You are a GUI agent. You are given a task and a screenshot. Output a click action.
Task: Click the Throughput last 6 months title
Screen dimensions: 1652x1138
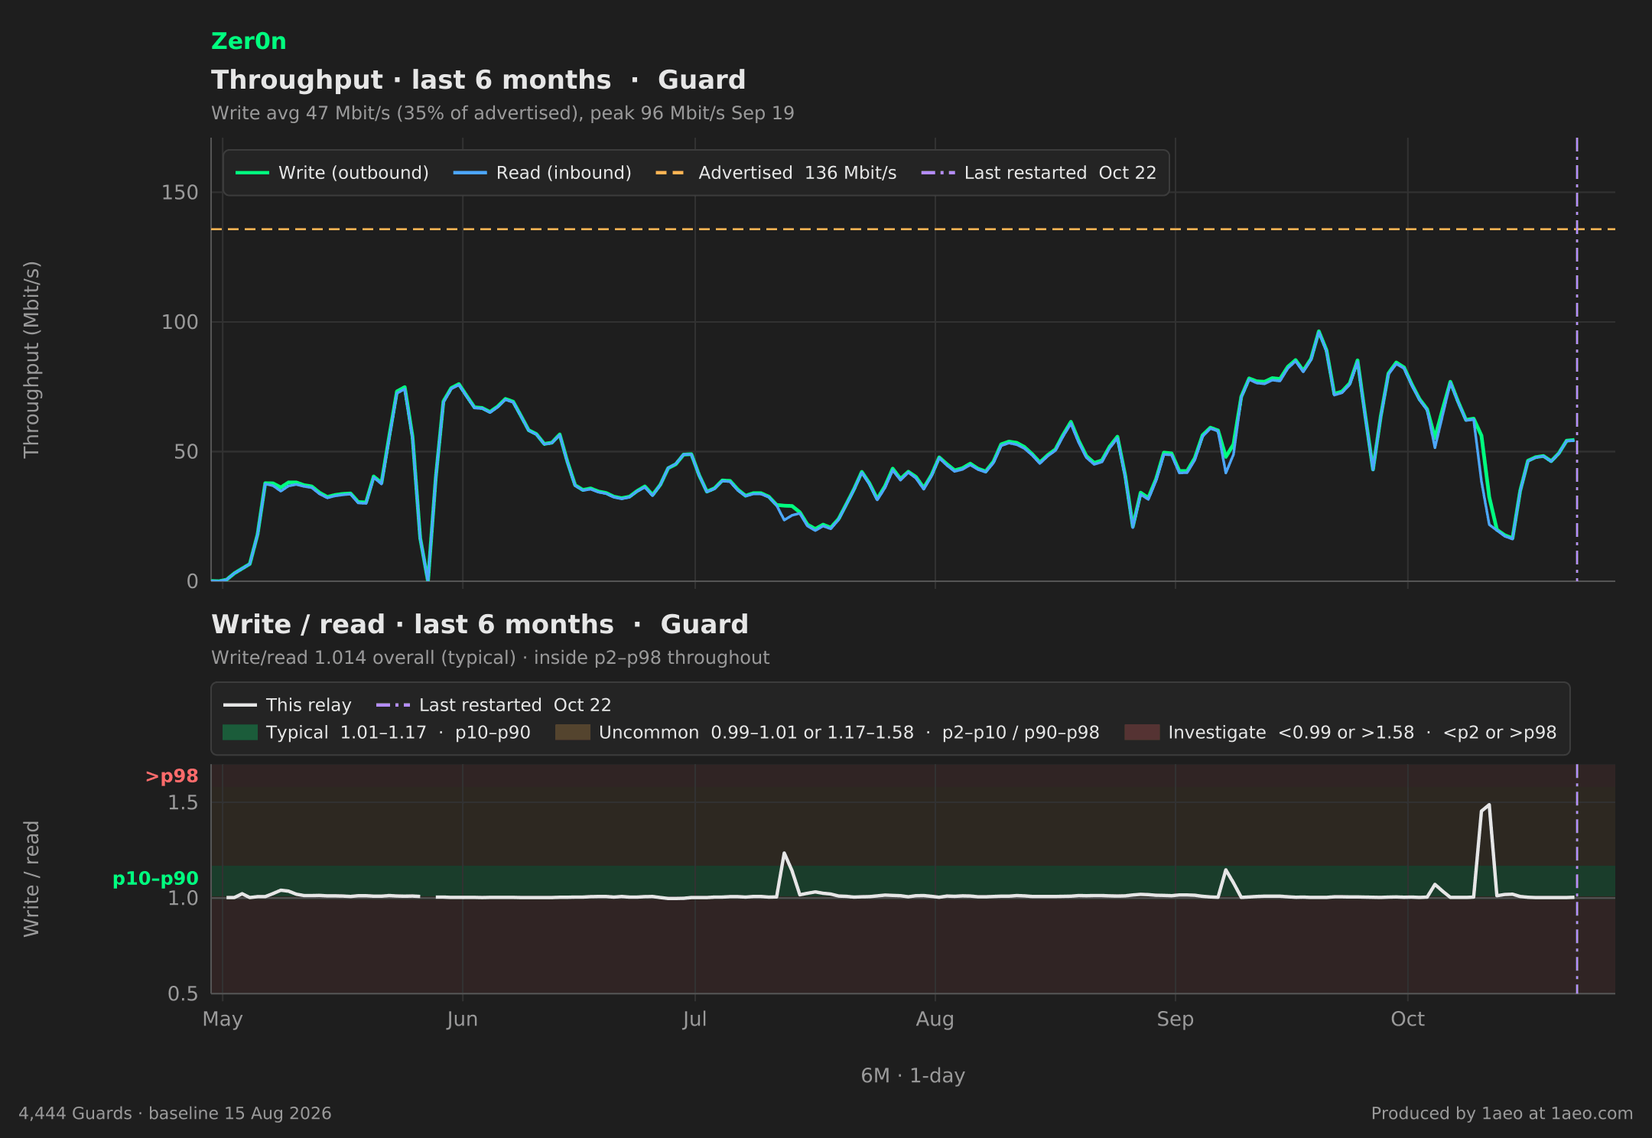pyautogui.click(x=478, y=80)
